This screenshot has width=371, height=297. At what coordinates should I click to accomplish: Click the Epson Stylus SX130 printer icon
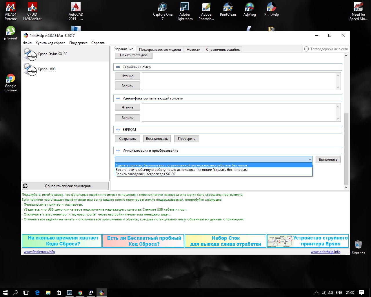click(30, 55)
